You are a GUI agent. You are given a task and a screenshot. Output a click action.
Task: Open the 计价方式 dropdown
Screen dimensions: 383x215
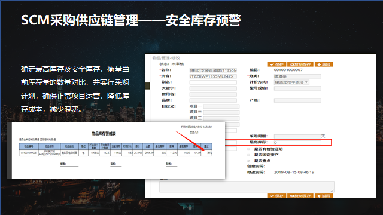tap(291, 82)
